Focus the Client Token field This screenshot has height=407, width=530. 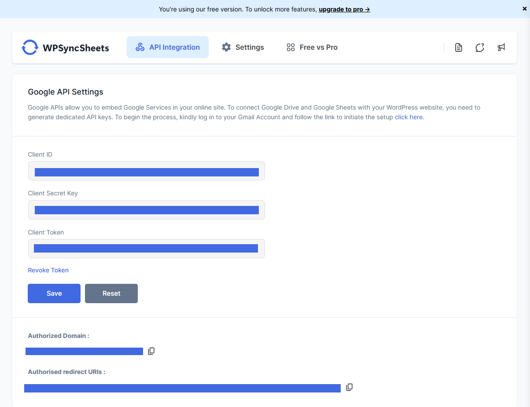click(x=147, y=249)
